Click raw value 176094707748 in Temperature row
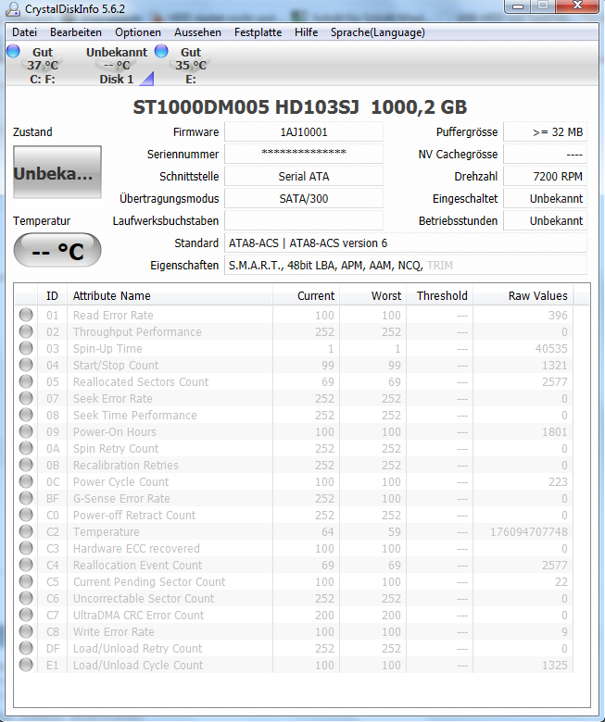 point(528,532)
